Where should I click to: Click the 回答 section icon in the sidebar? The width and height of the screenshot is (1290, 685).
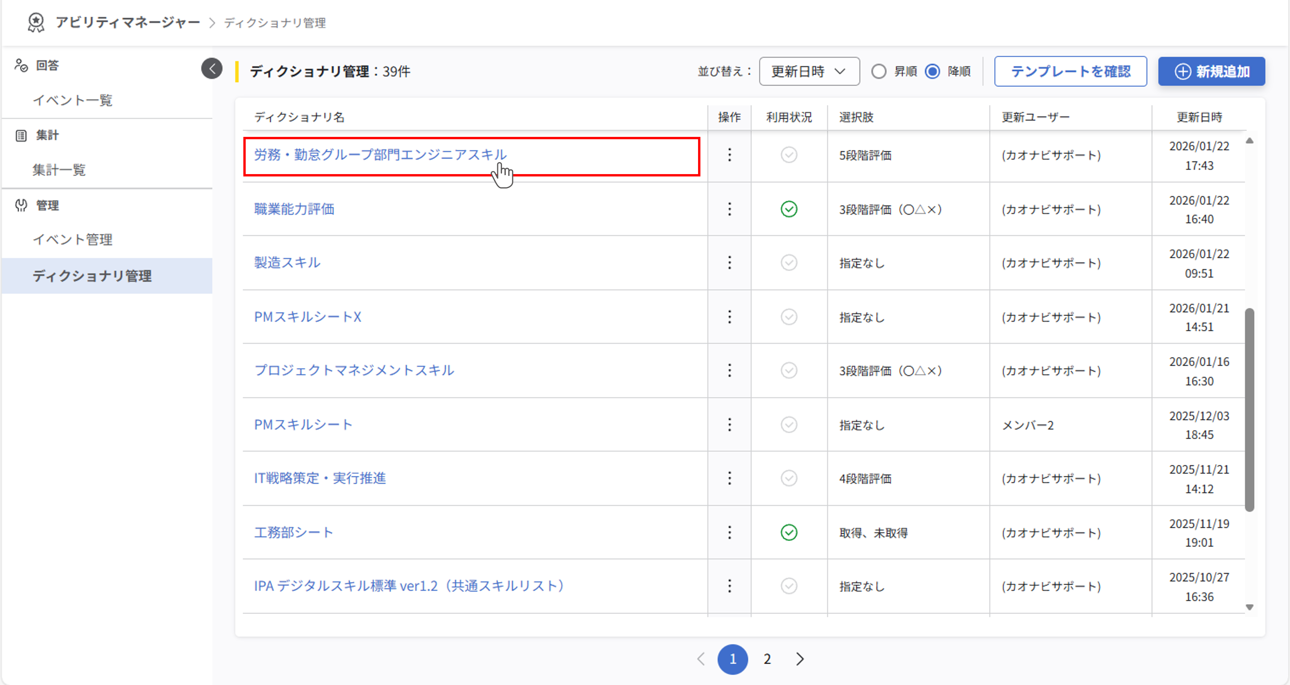21,65
